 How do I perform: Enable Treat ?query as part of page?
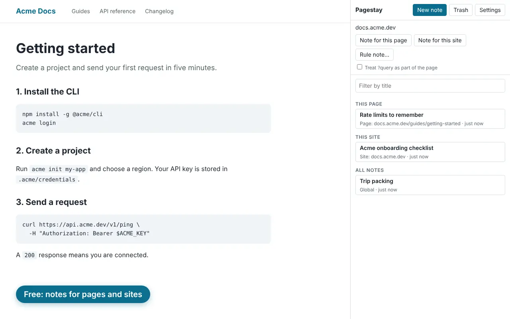360,67
